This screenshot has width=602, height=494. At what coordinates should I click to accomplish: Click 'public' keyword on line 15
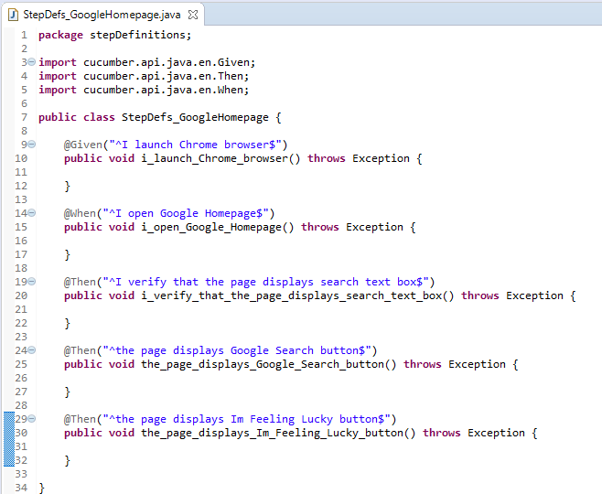pyautogui.click(x=83, y=227)
